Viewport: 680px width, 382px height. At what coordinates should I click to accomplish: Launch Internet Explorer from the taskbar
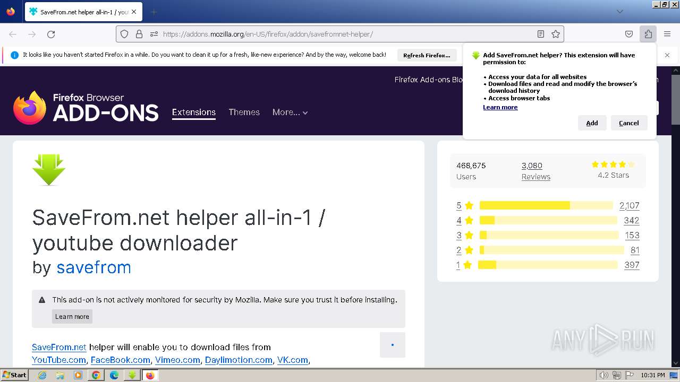pos(42,375)
